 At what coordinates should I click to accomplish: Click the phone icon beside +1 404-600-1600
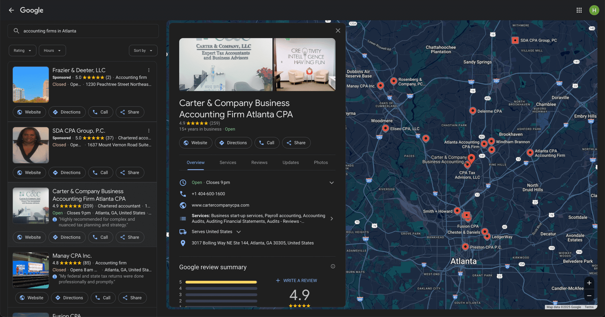(x=183, y=194)
